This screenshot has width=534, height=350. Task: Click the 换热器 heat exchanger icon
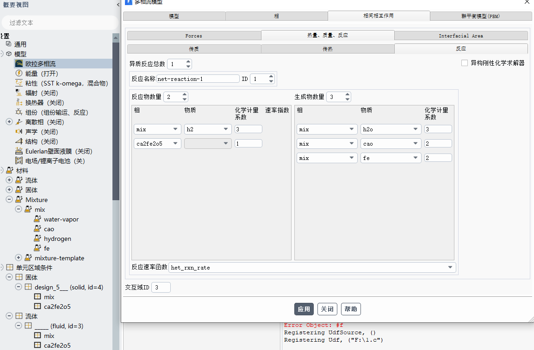point(19,103)
